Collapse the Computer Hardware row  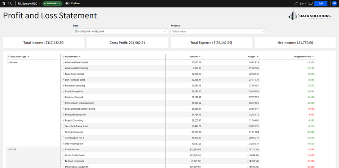pyautogui.click(x=63, y=155)
